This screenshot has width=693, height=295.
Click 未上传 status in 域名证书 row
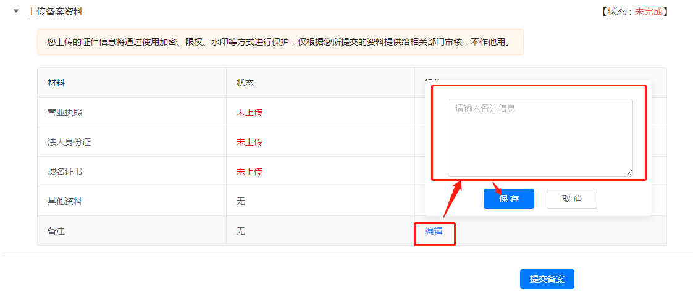click(250, 172)
